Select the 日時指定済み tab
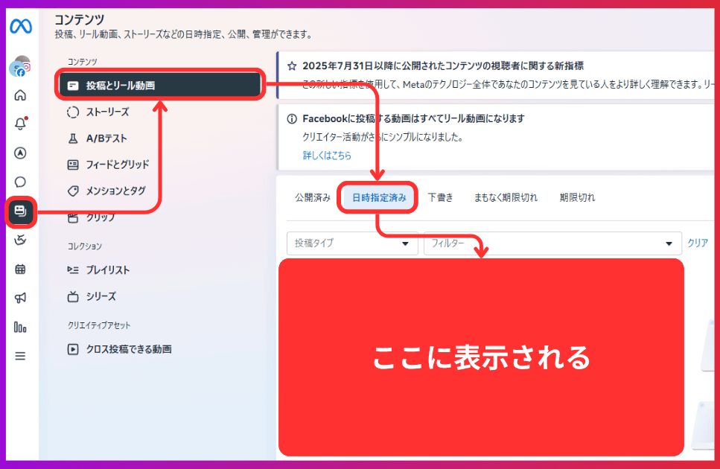The height and width of the screenshot is (469, 720). click(x=379, y=198)
